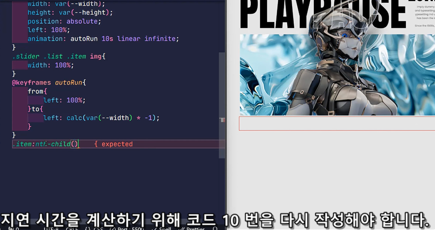
Task: Click the 'autoRun' name in the animation line
Action: [x=84, y=39]
